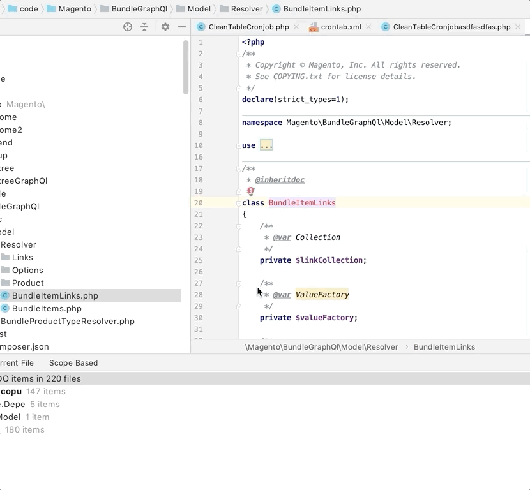This screenshot has height=490, width=530.
Task: Open project panel settings gear
Action: point(165,27)
